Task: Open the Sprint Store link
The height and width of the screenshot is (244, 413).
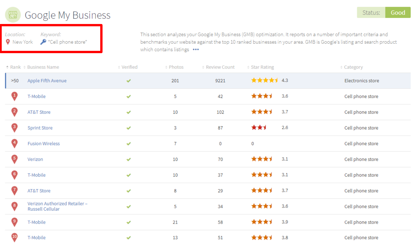Action: coord(40,128)
